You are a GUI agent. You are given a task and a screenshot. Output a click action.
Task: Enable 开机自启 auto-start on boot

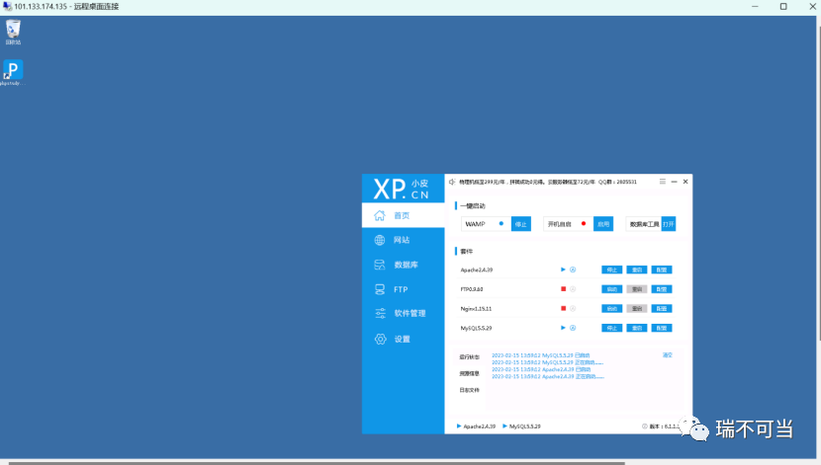click(603, 224)
